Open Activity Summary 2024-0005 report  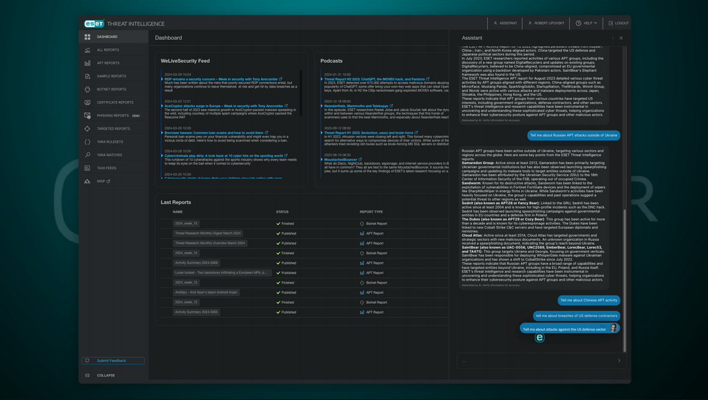(x=196, y=312)
